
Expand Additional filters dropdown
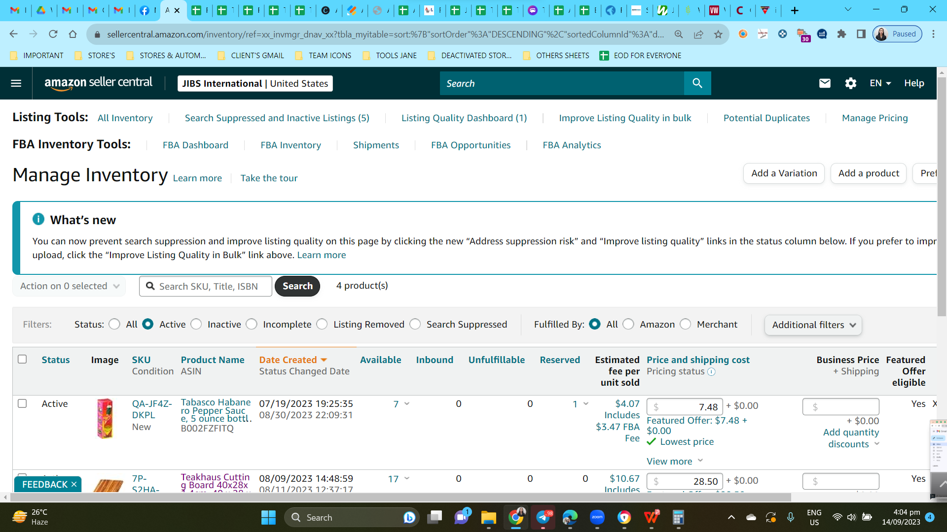click(x=813, y=325)
